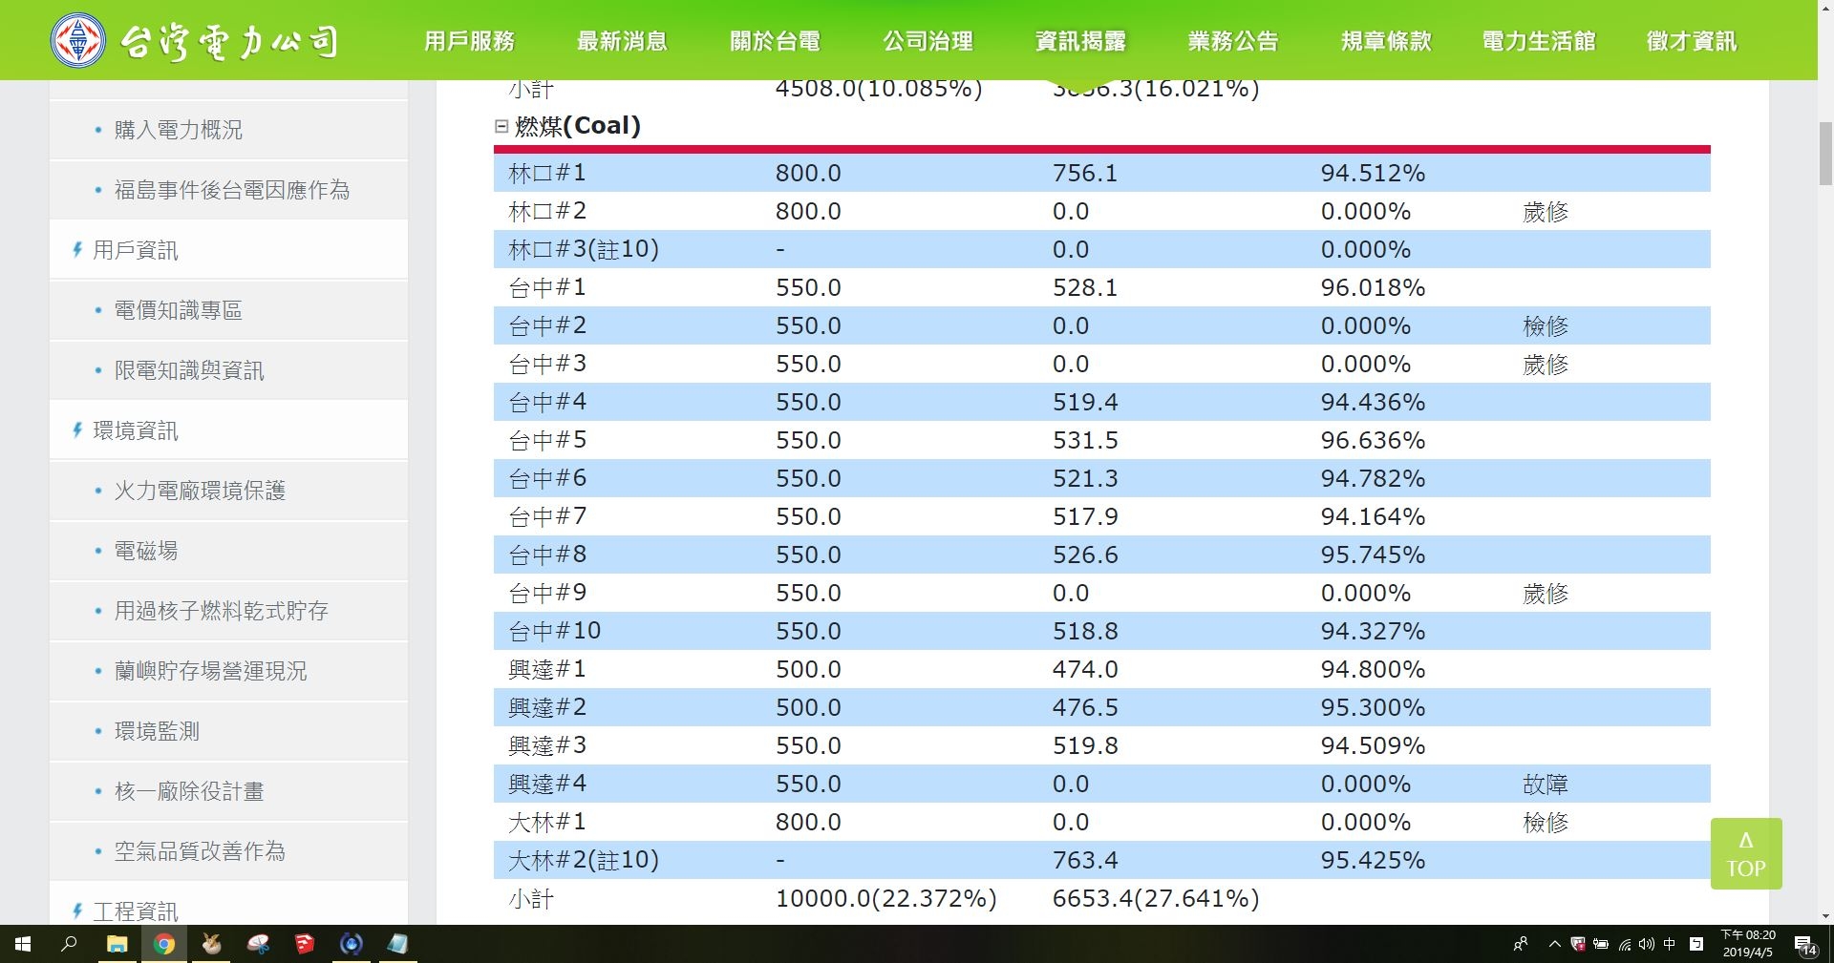Click 台灣電力公司 site title text

229,41
